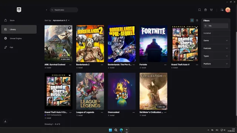Open options menu for Sid Meier's Civilization
The width and height of the screenshot is (237, 133).
pyautogui.click(x=166, y=112)
